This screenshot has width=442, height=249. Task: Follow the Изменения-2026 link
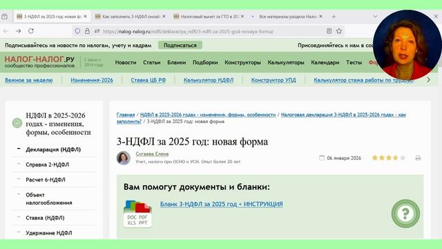pos(92,80)
